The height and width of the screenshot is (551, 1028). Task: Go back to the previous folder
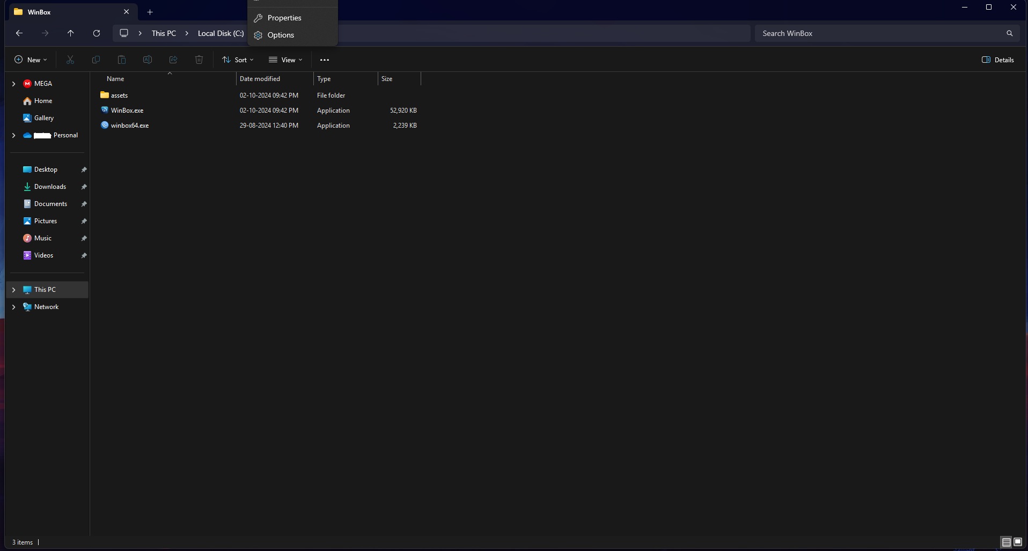[x=19, y=33]
